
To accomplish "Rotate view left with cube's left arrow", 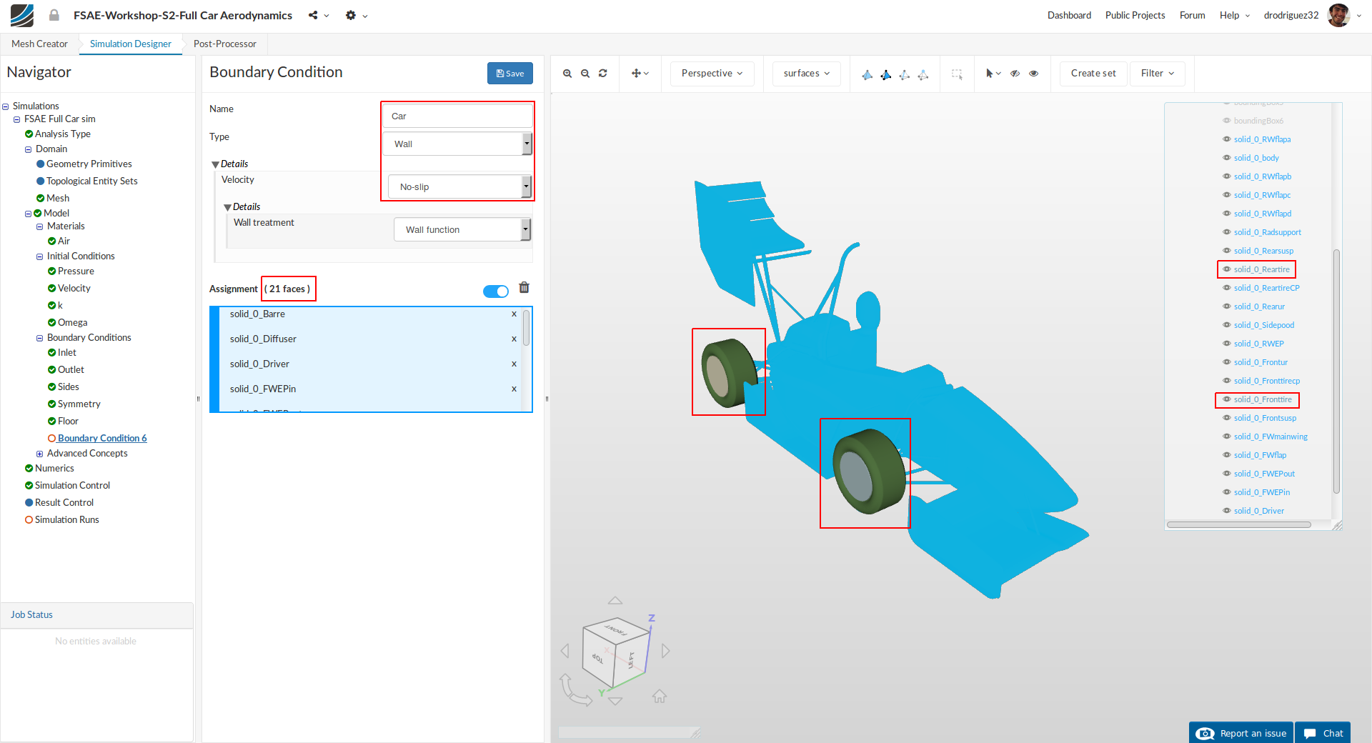I will [565, 651].
